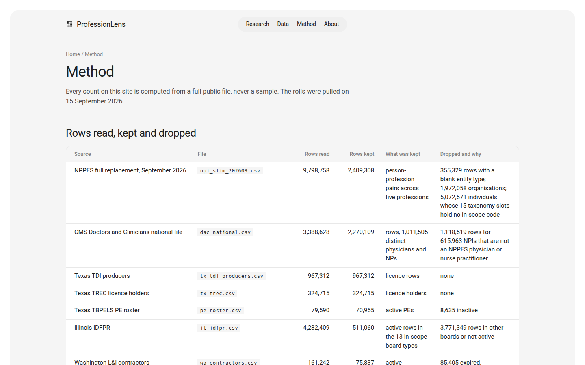Image resolution: width=585 pixels, height=365 pixels.
Task: Select the npi_slim_202609.csv file name
Action: pos(230,171)
